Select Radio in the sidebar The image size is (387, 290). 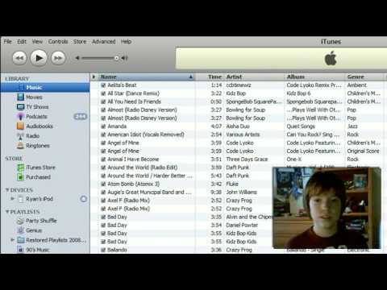32,136
